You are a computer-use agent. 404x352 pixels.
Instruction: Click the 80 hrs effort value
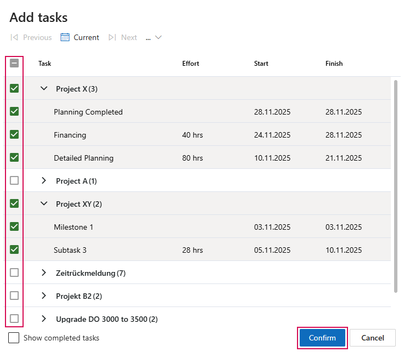tap(193, 158)
